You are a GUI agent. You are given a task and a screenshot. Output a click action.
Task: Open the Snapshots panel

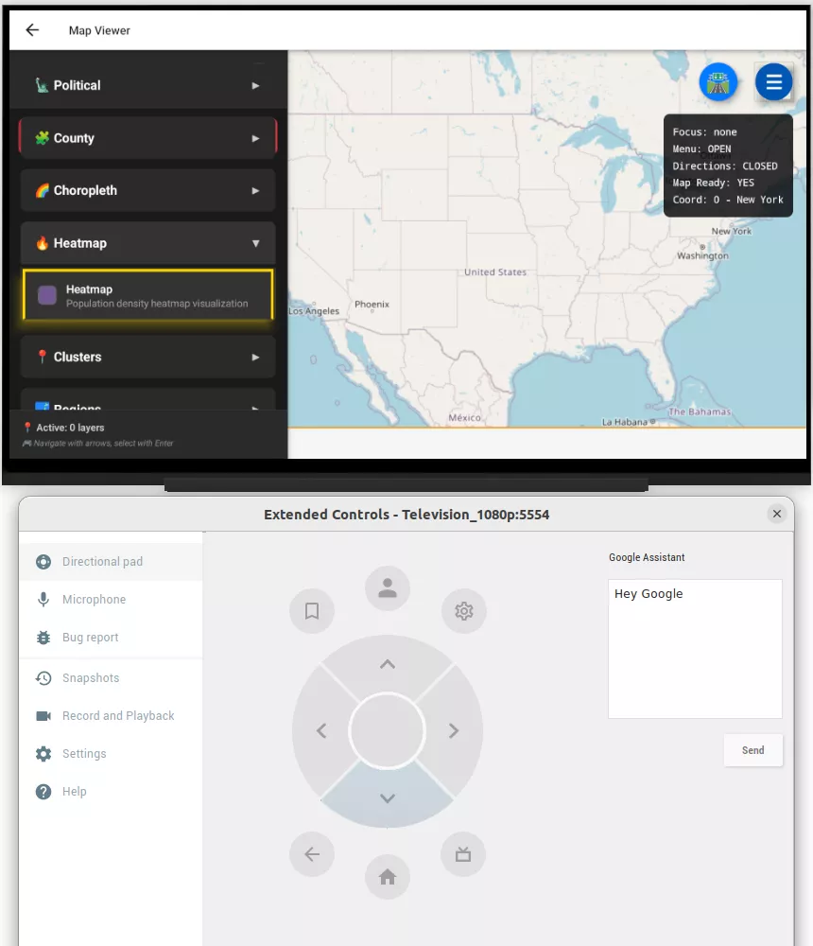92,677
